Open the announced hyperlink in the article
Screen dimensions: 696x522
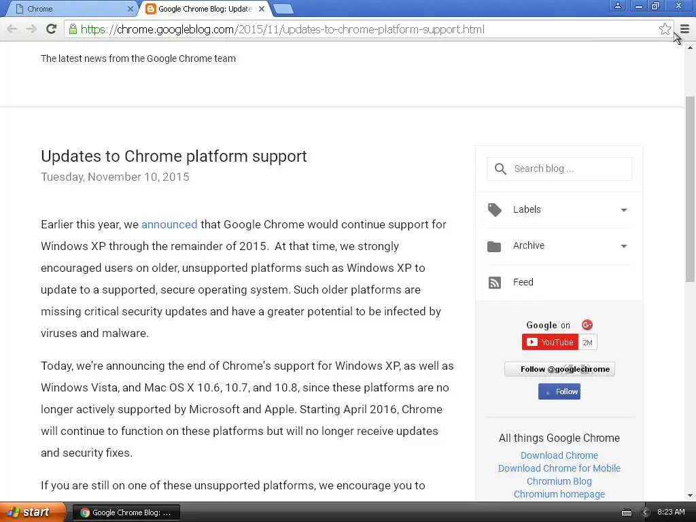pos(169,224)
